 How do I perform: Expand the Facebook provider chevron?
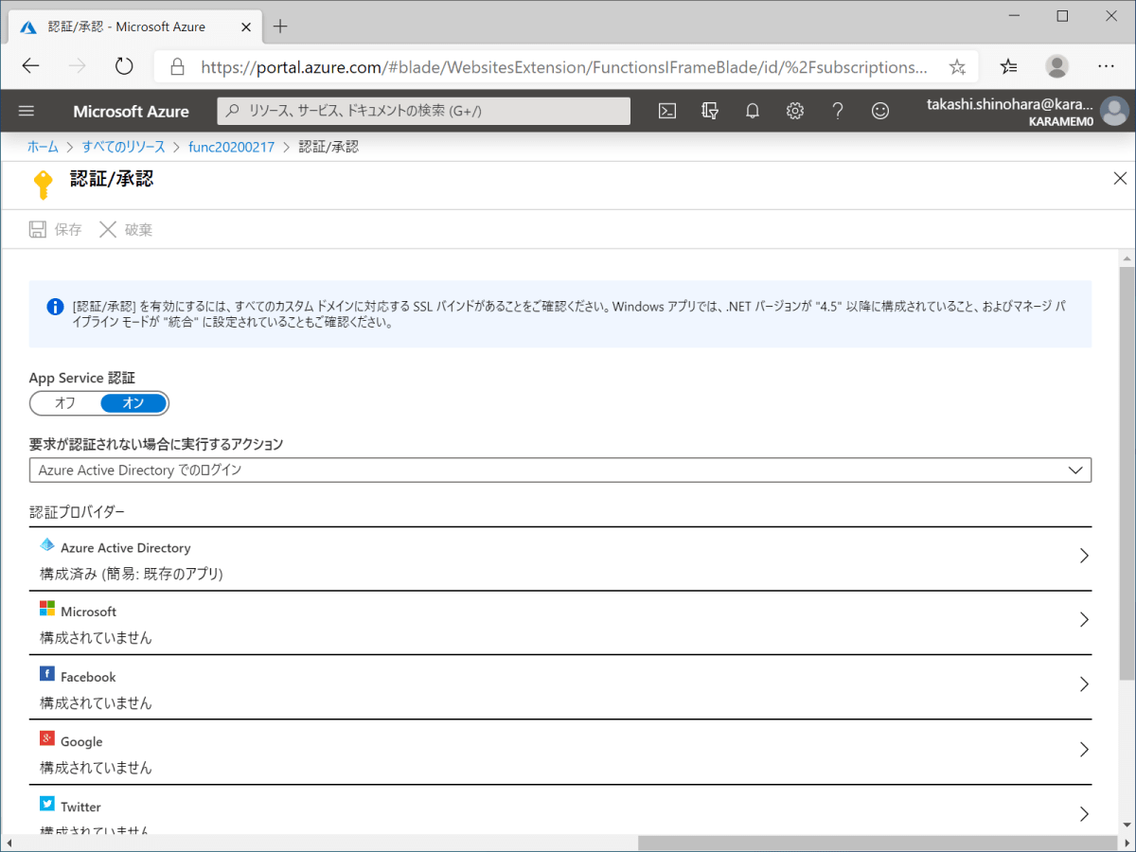point(1084,684)
